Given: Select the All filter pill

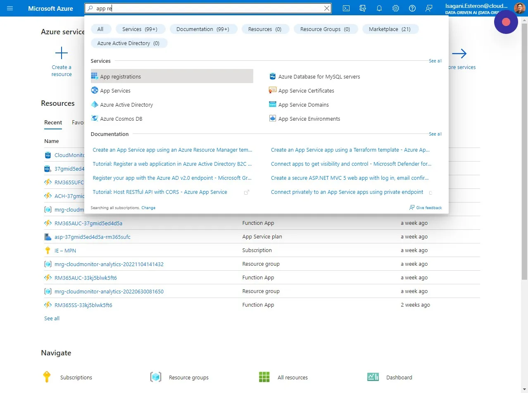Looking at the screenshot, I should pyautogui.click(x=100, y=29).
